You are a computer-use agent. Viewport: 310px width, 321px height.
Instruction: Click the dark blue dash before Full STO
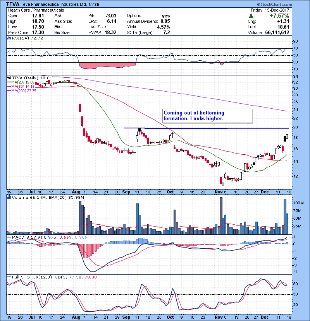pos(9,277)
